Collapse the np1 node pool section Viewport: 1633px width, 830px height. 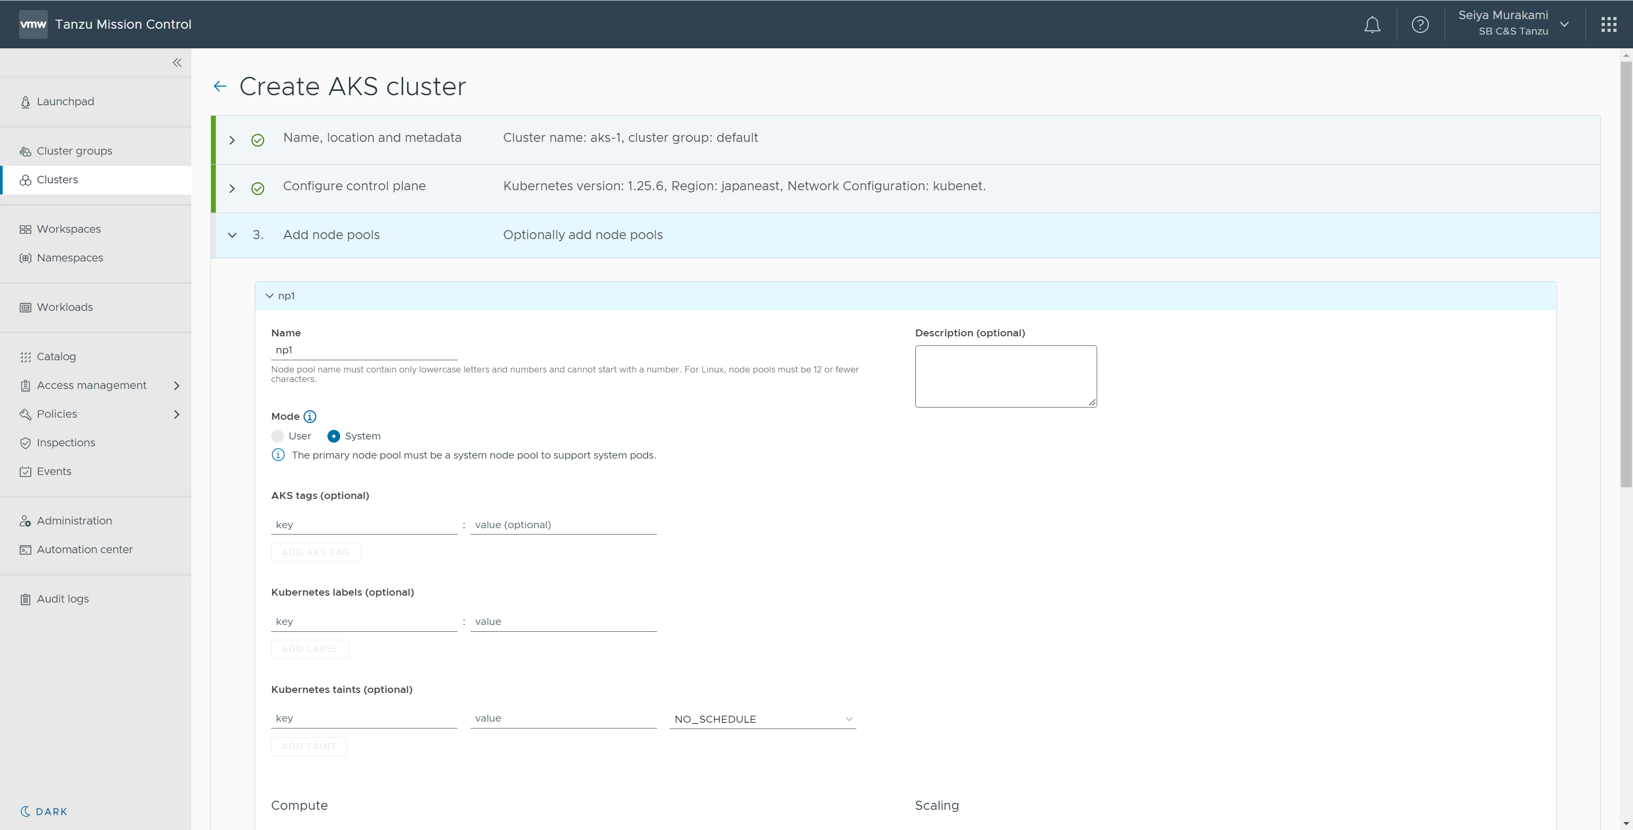point(270,296)
